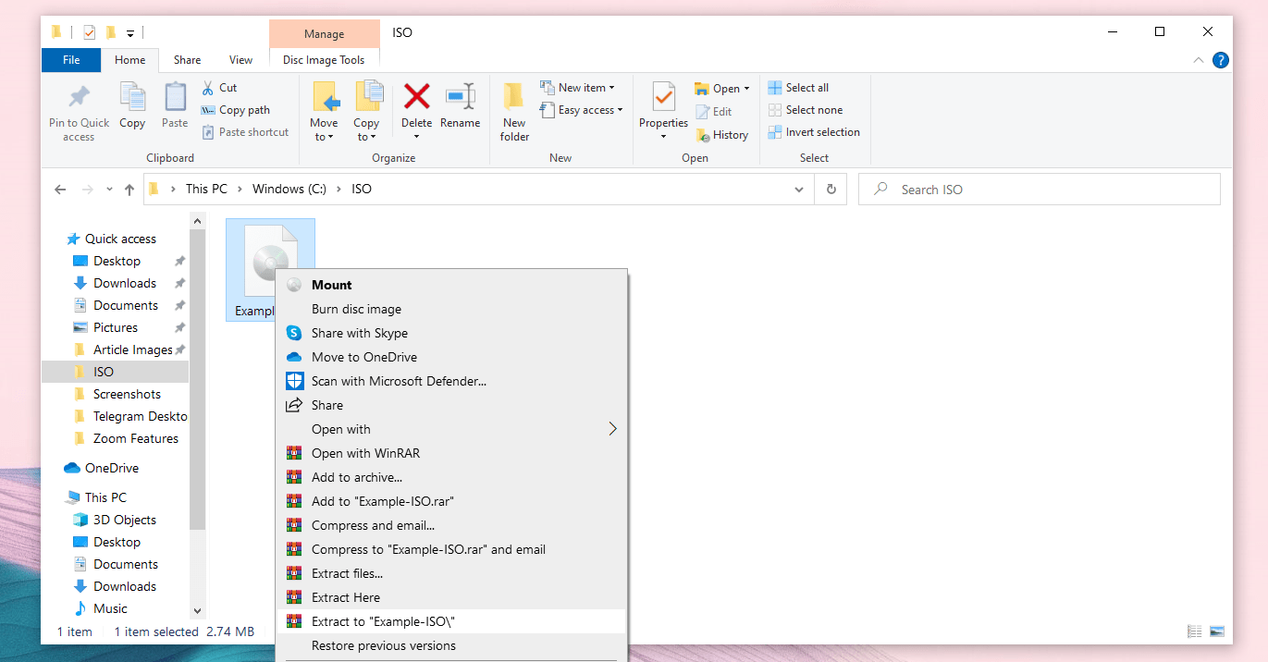
Task: Click the Search ISO input field
Action: coord(1040,190)
